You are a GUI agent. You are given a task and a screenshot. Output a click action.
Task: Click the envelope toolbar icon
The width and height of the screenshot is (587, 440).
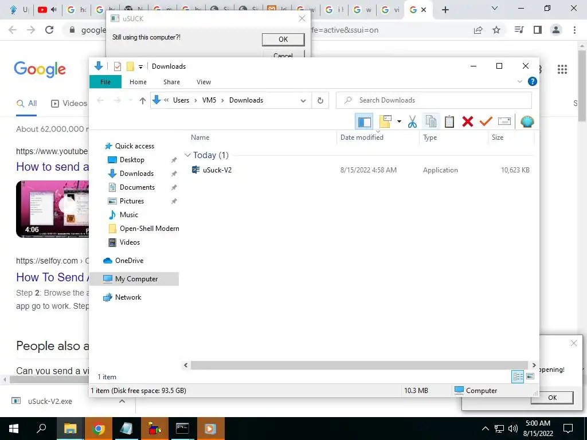click(504, 121)
